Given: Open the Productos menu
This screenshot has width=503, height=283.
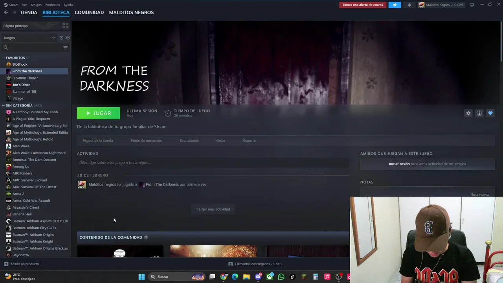Looking at the screenshot, I should [x=53, y=5].
